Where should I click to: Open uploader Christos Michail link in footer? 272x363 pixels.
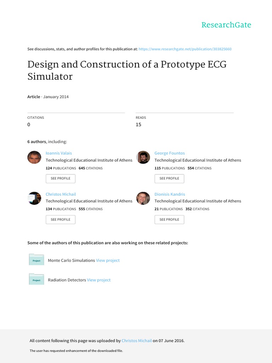click(137, 341)
